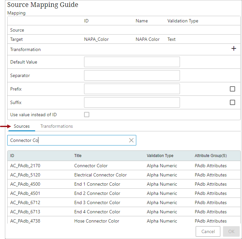Pick the End 3 Connector Color row
The height and width of the screenshot is (239, 242).
[x=97, y=202]
